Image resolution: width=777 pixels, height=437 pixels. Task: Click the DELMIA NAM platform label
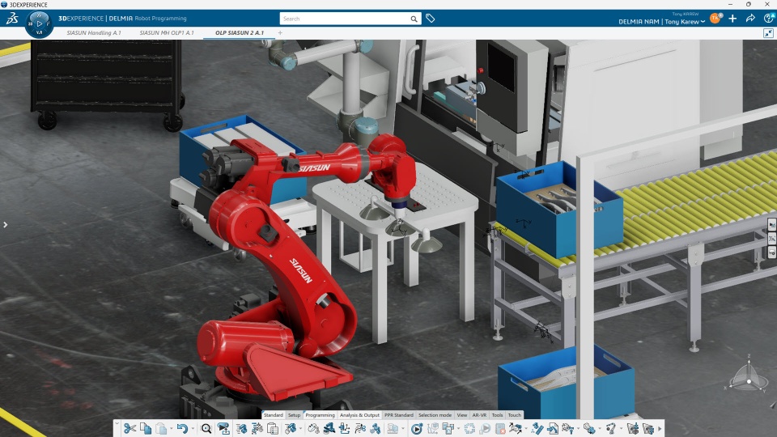pos(639,22)
